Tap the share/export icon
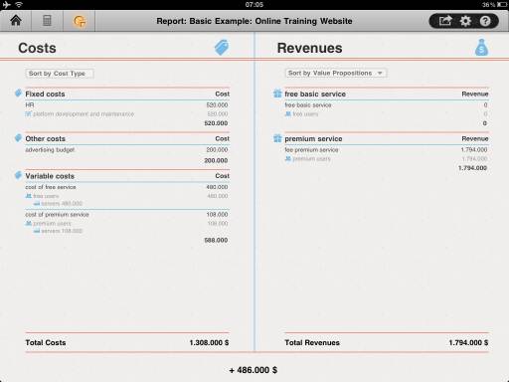Screen dimensions: 509x382 tap(445, 21)
